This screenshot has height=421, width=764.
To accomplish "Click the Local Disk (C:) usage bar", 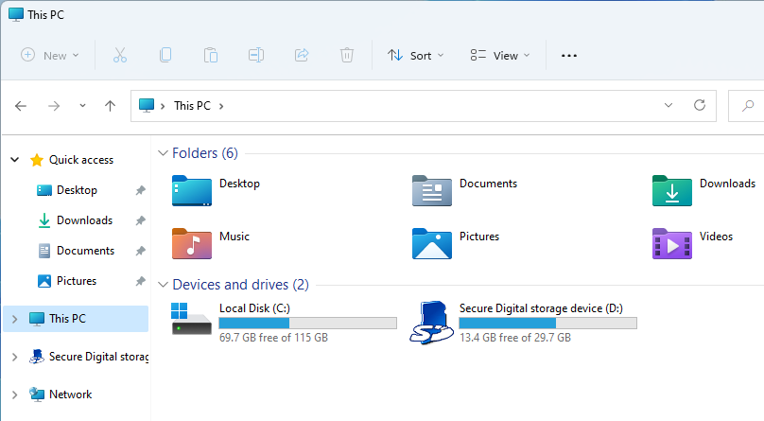I will pos(308,323).
